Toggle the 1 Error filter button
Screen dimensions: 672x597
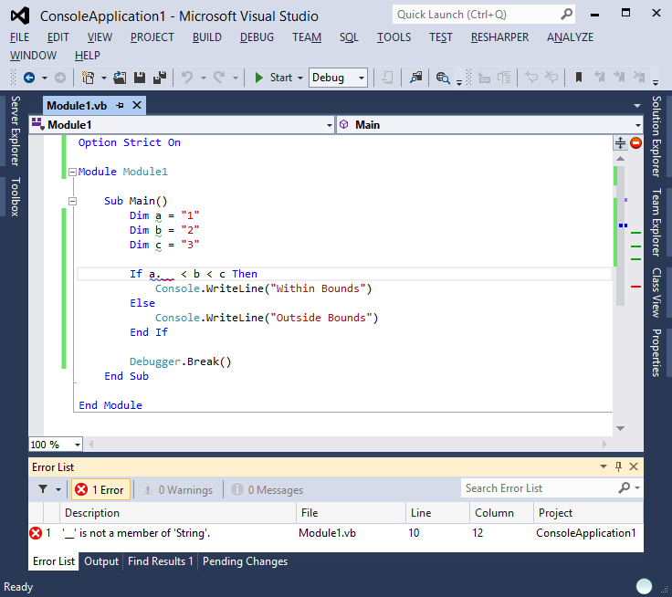click(x=100, y=489)
